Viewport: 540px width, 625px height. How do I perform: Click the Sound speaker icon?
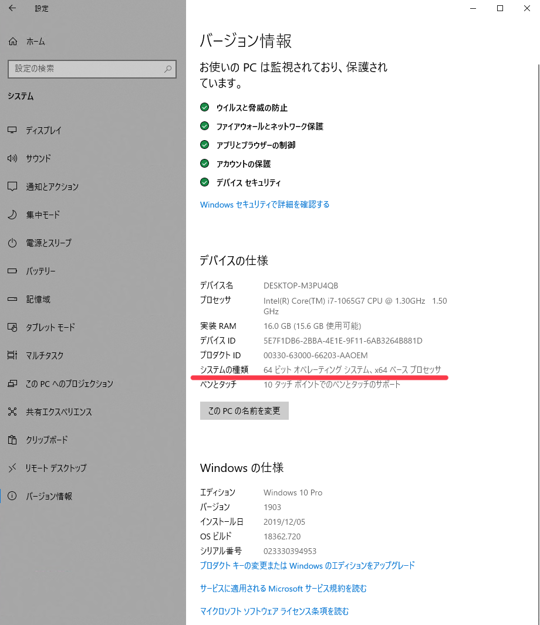click(x=12, y=159)
